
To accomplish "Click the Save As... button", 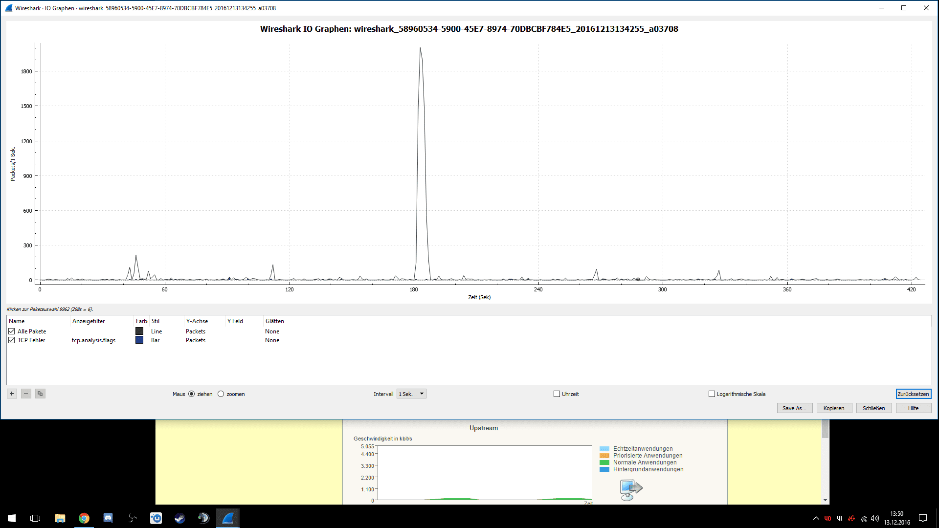I will click(795, 408).
